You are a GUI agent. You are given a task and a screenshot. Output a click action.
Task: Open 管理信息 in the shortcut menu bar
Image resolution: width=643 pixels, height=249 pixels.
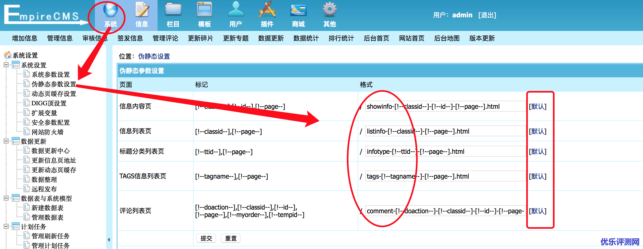point(60,38)
